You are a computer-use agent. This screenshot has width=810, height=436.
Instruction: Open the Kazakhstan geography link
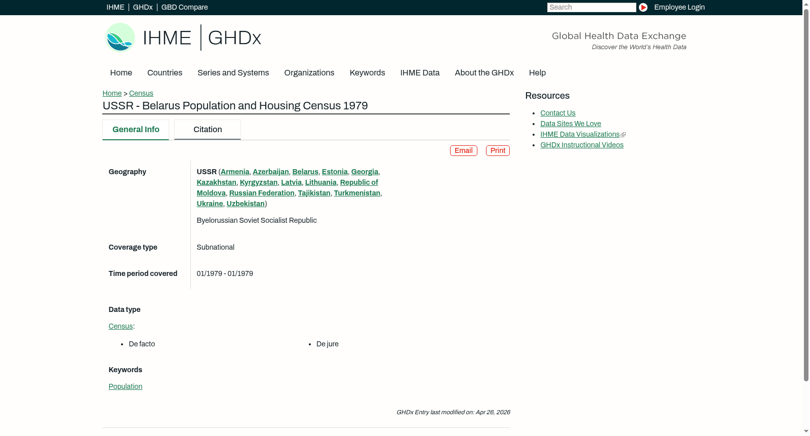[x=217, y=182]
